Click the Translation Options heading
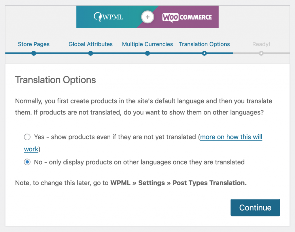The height and width of the screenshot is (232, 295). pos(56,80)
